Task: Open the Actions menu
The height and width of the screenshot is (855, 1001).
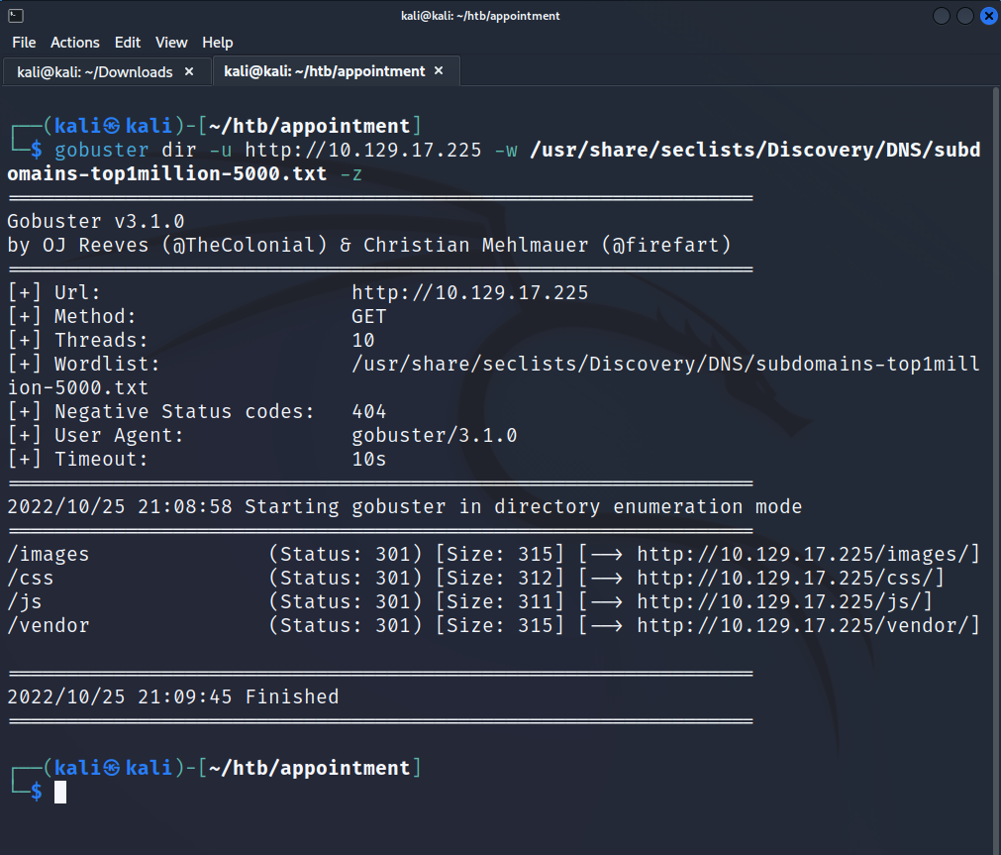Action: click(x=75, y=43)
